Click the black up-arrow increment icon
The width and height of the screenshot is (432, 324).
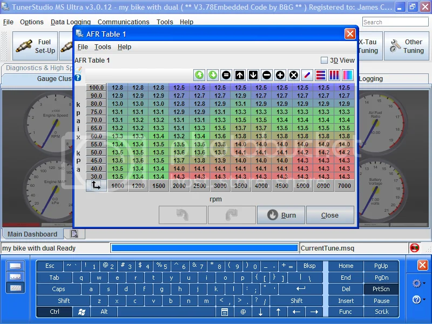click(240, 75)
